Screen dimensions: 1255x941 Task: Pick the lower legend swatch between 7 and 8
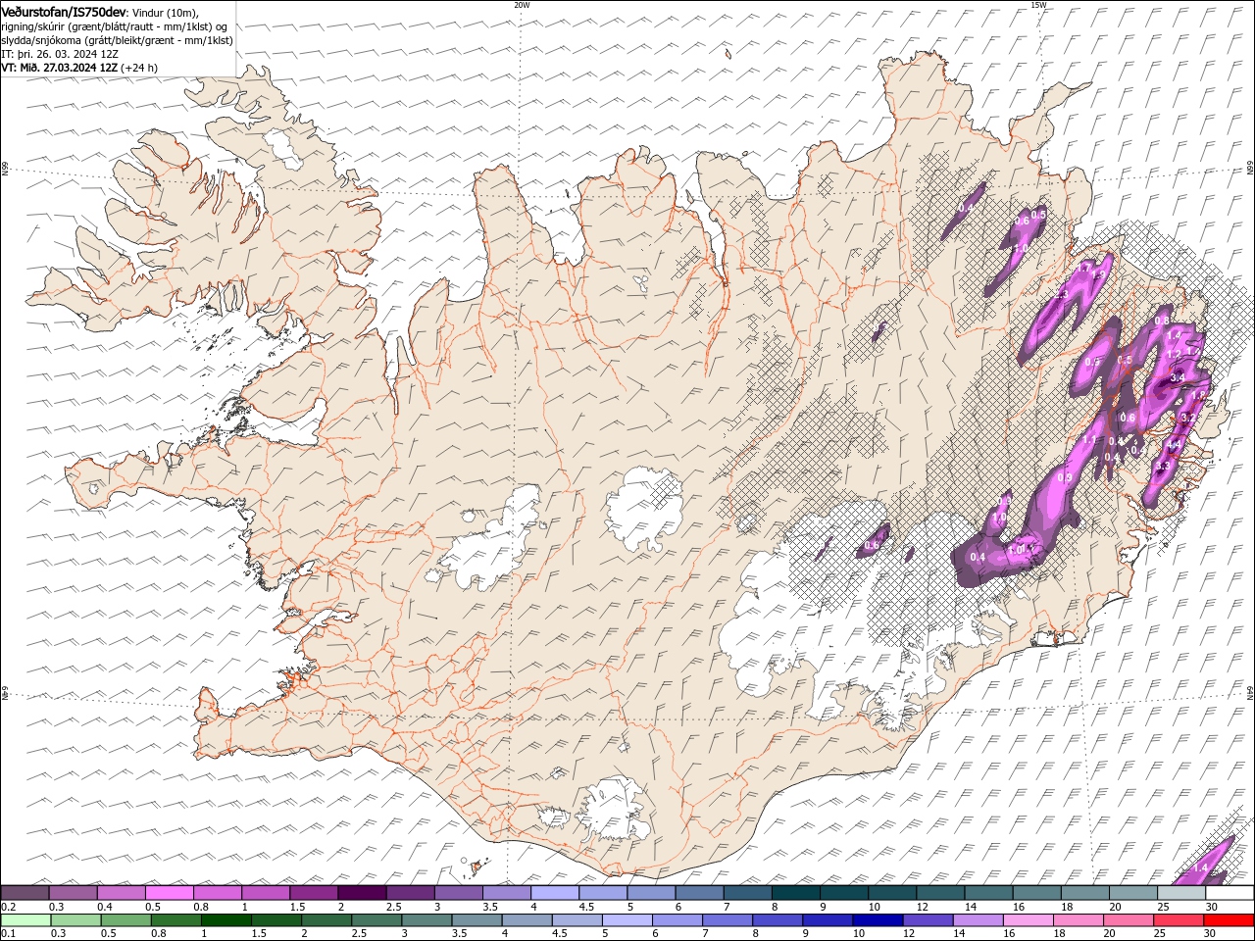coord(727,920)
